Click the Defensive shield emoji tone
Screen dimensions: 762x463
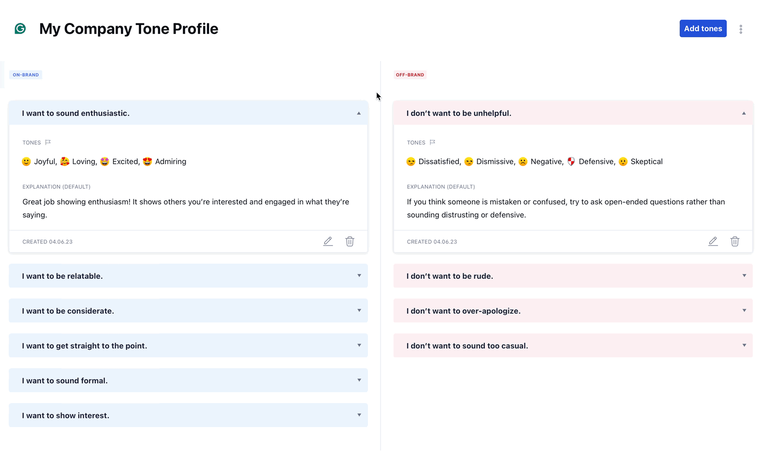coord(570,161)
